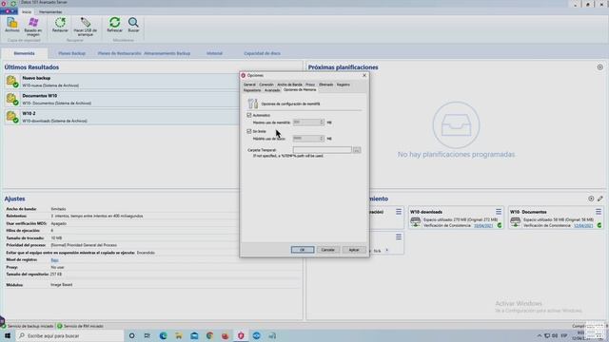The image size is (609, 342).
Task: Click Nivel de registro link in Ajustes
Action: point(55,260)
